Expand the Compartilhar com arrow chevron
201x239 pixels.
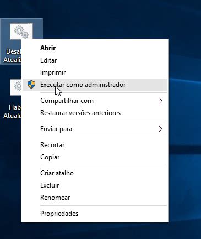(160, 101)
